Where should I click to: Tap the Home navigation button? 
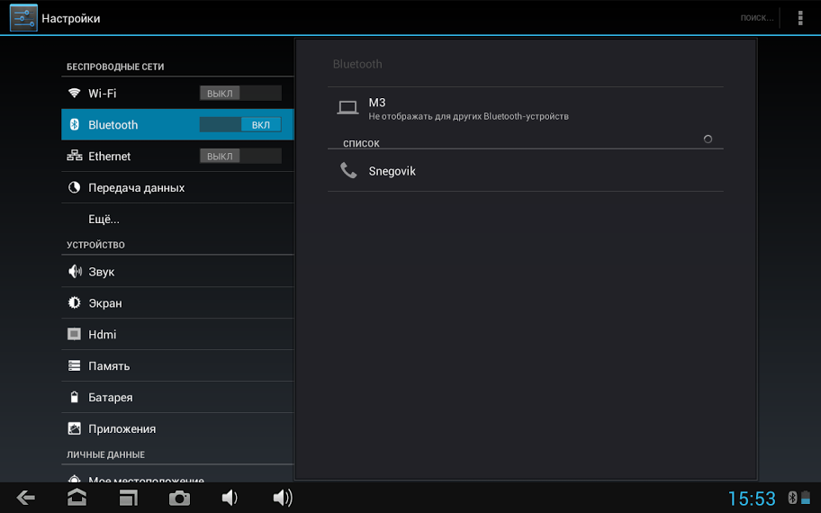(77, 498)
